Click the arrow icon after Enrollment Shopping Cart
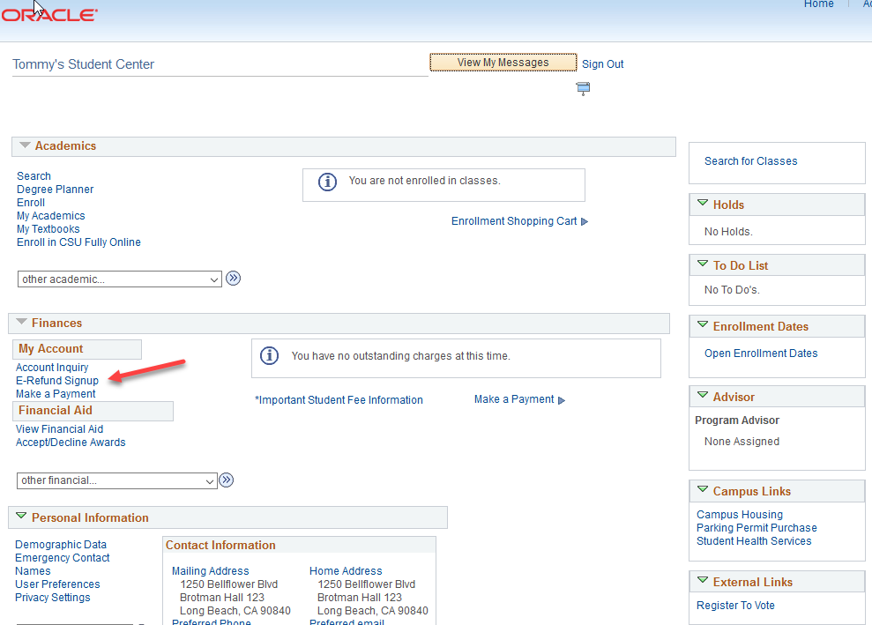Image resolution: width=872 pixels, height=625 pixels. pos(585,221)
